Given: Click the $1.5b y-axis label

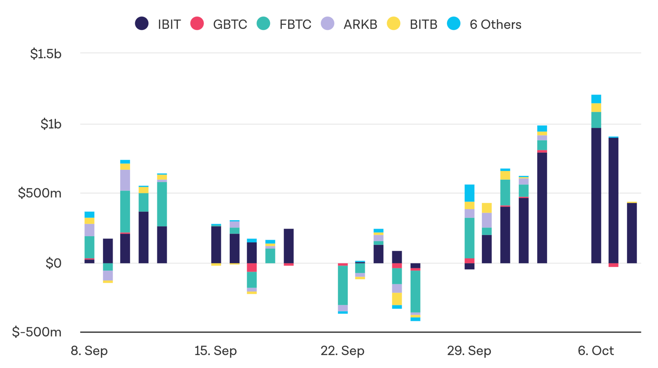Looking at the screenshot, I should [46, 54].
